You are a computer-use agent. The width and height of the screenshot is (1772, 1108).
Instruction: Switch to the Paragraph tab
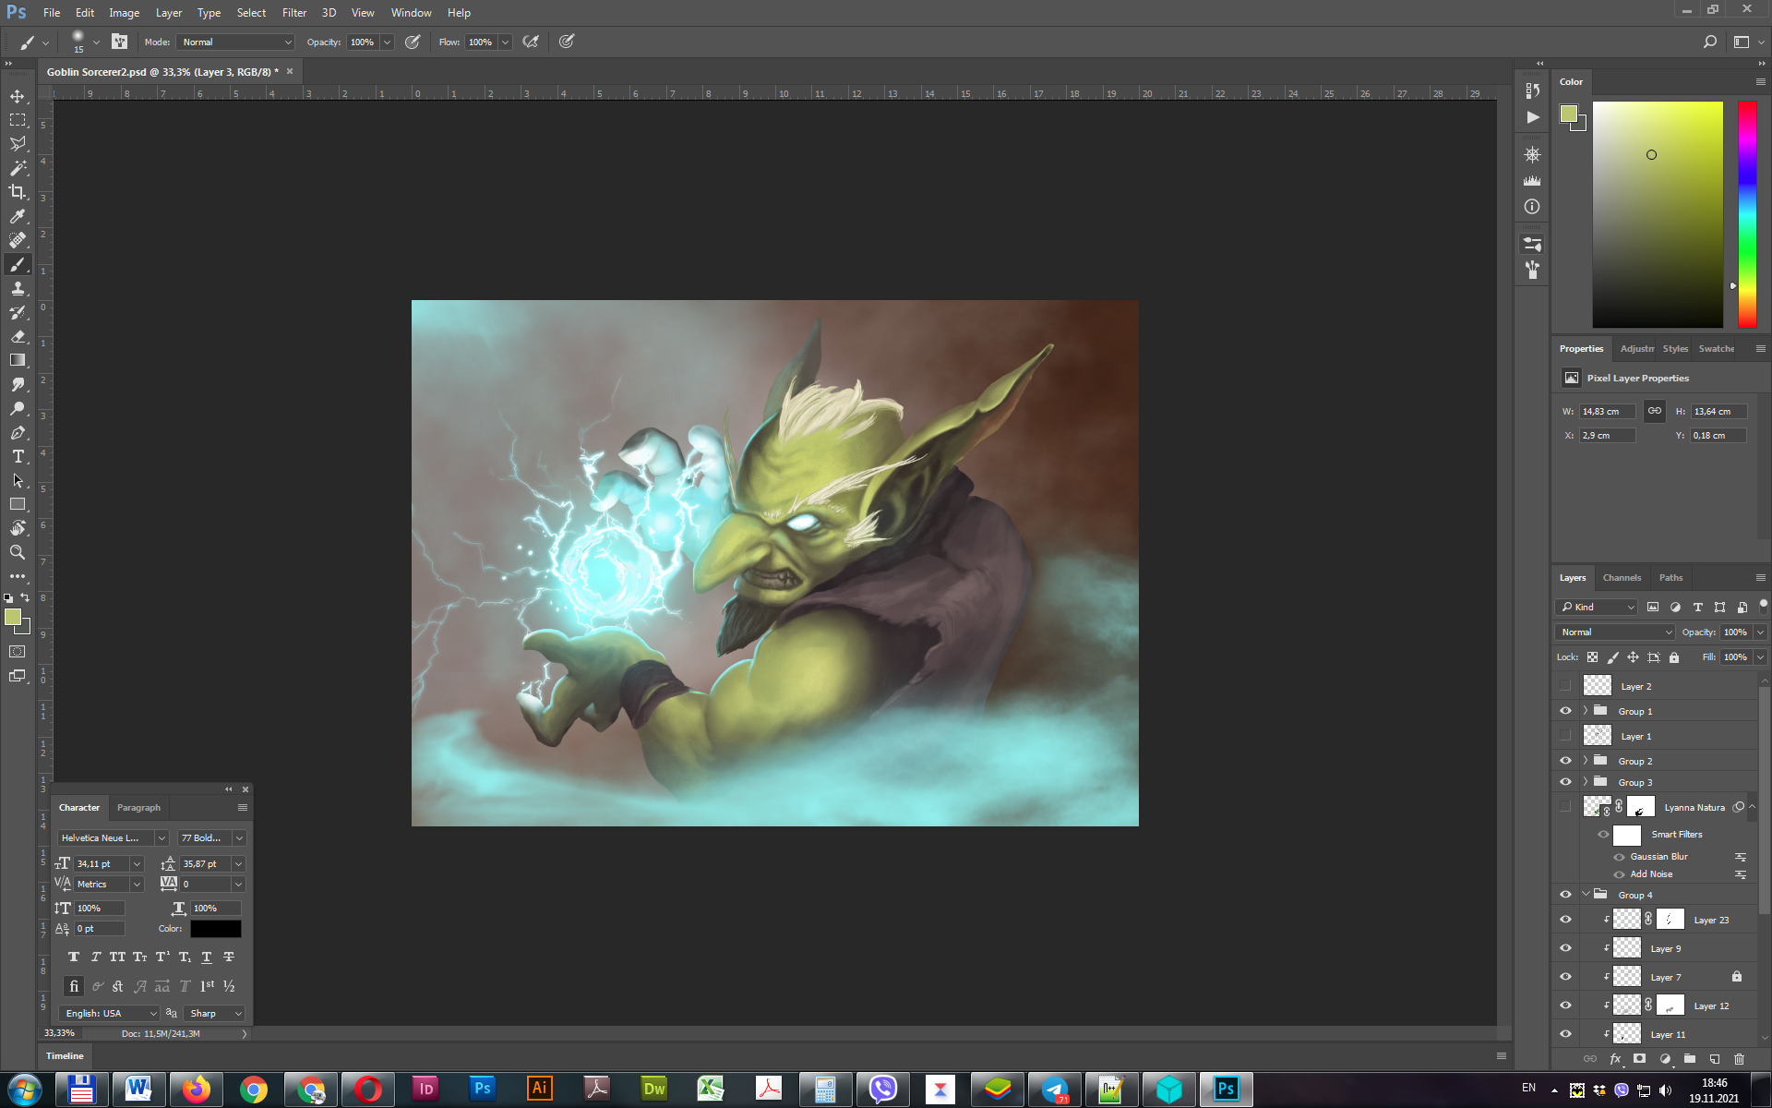(138, 808)
